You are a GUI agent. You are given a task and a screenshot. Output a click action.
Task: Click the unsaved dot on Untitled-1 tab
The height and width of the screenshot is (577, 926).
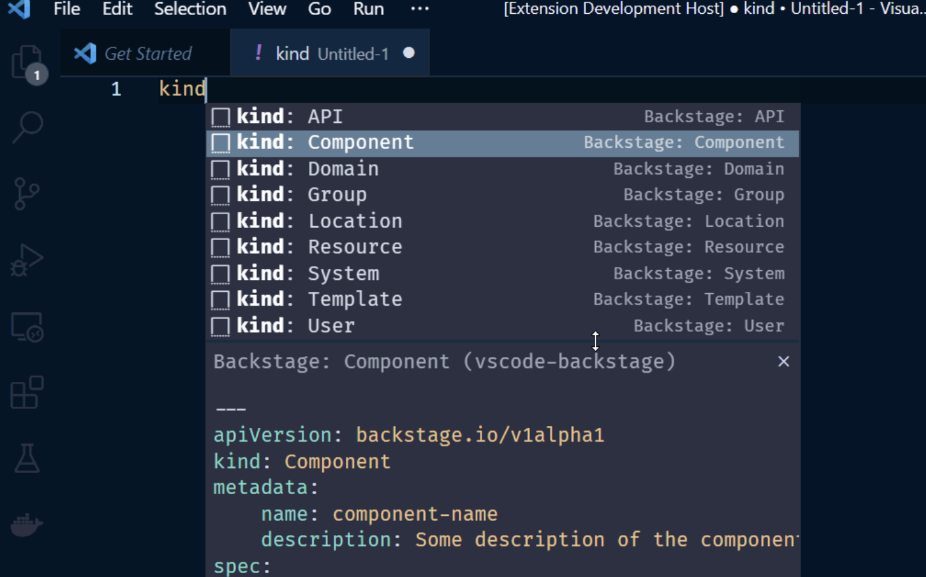(x=409, y=53)
